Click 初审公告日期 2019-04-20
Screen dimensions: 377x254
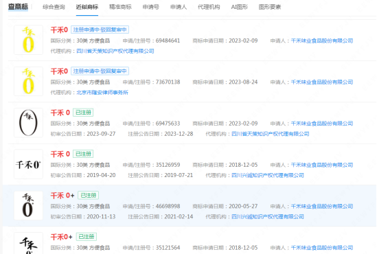[x=101, y=175]
